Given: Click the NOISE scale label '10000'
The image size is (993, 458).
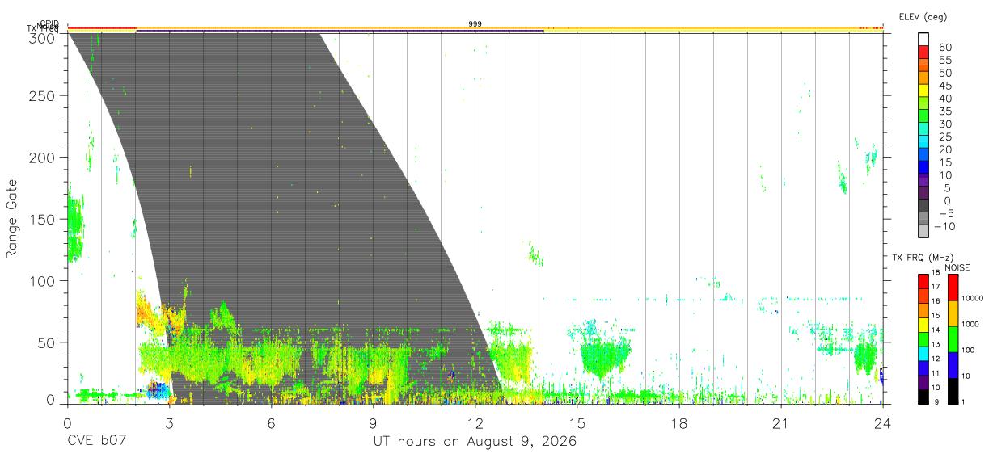Looking at the screenshot, I should pos(971,299).
